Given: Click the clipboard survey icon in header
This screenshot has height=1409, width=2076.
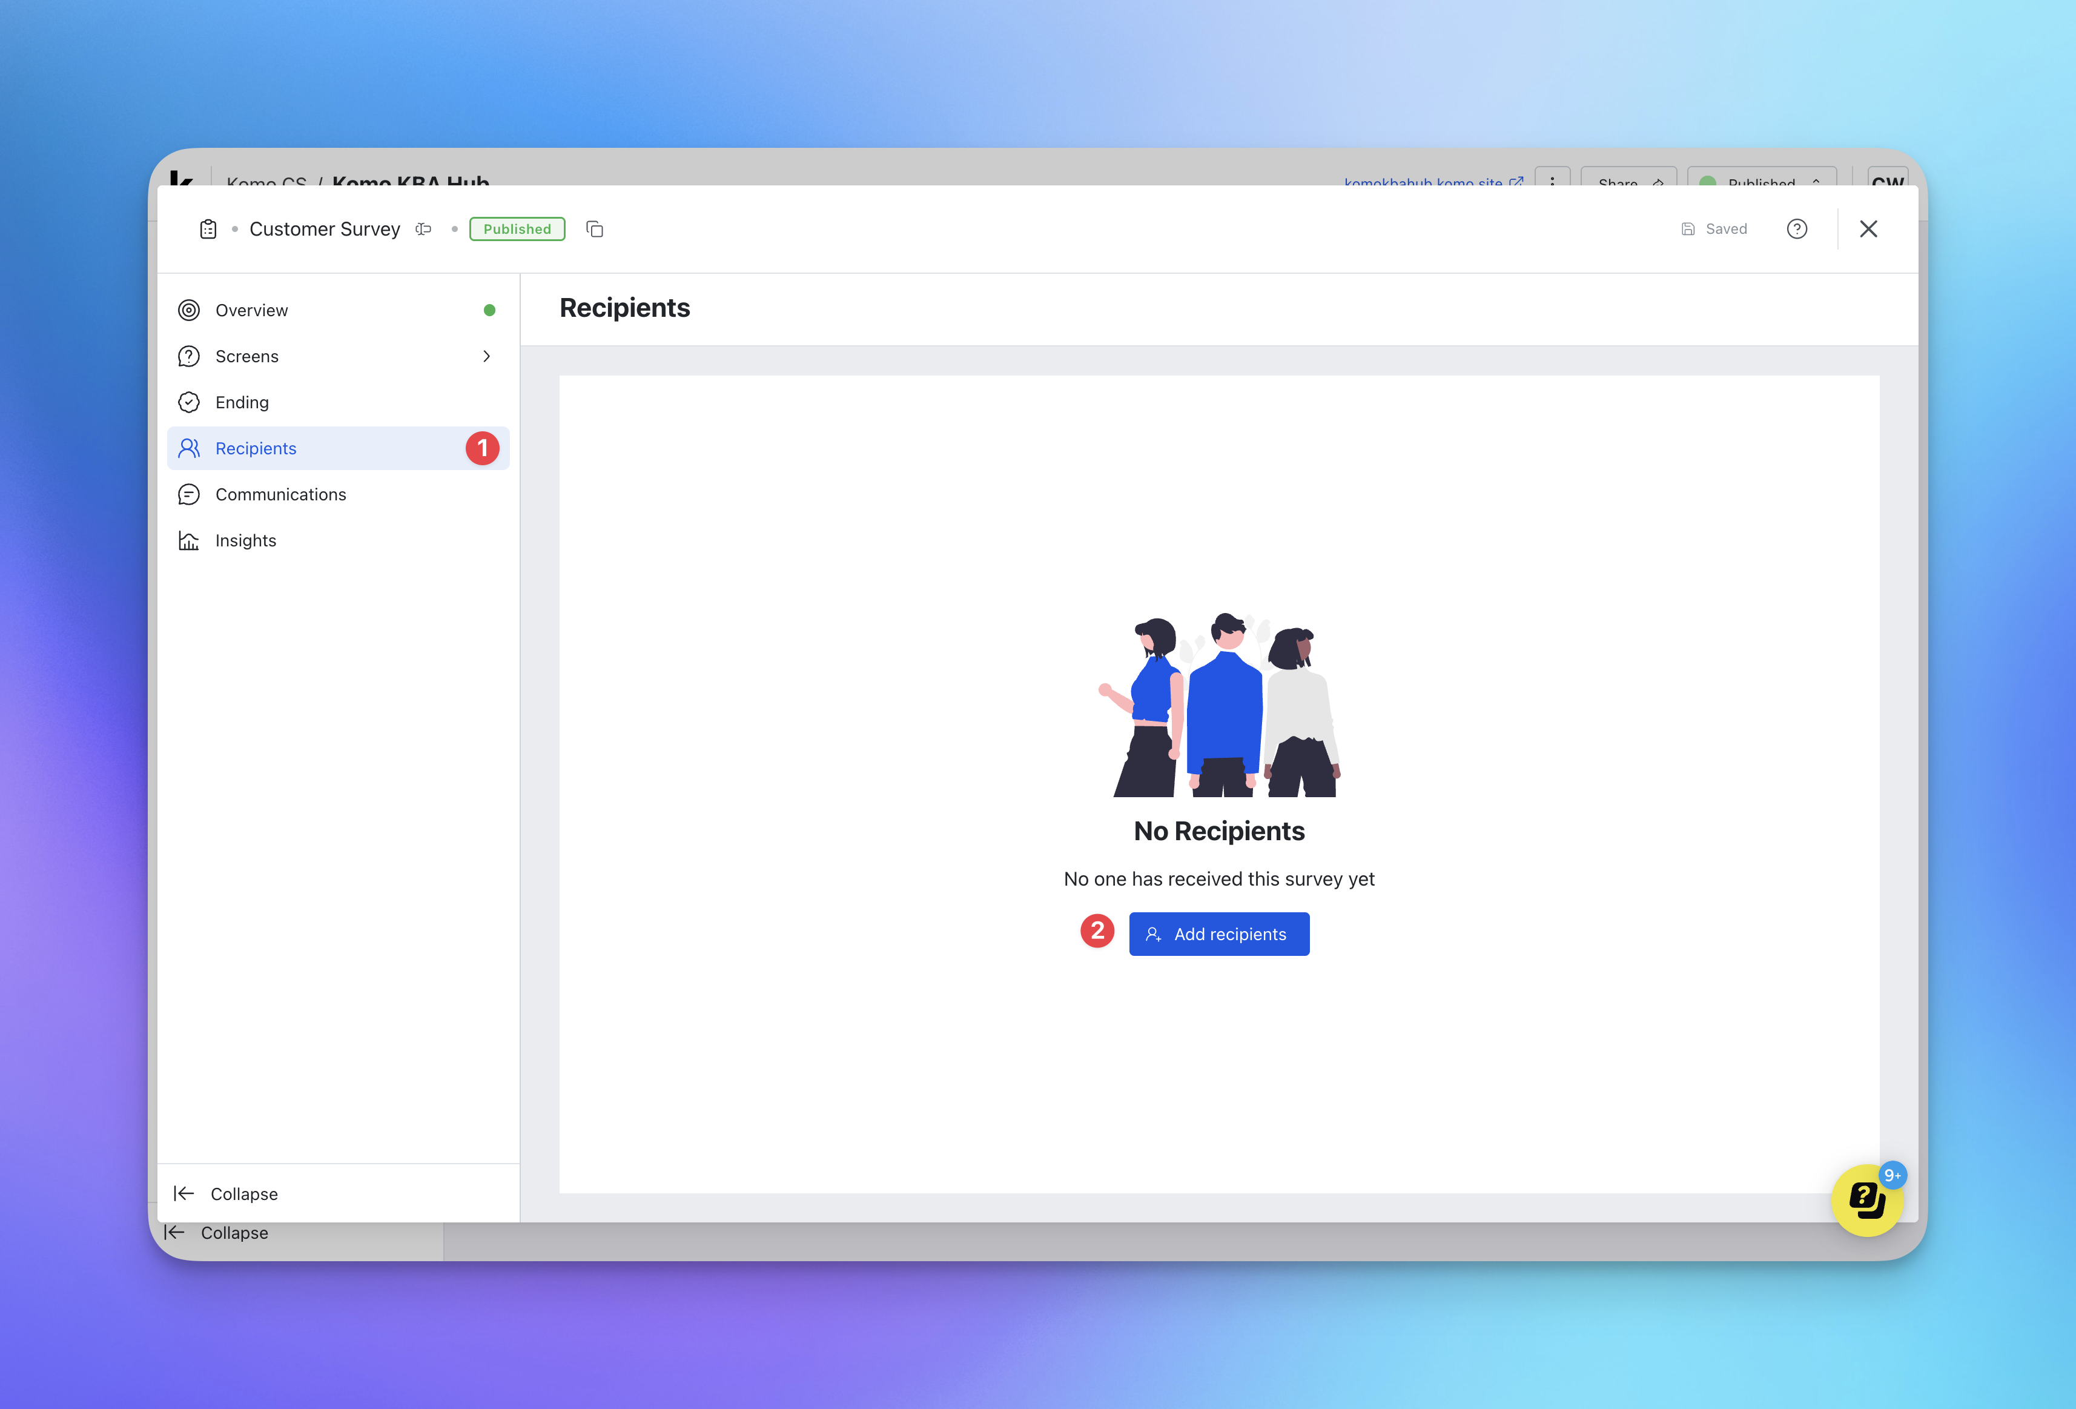Looking at the screenshot, I should [x=208, y=230].
